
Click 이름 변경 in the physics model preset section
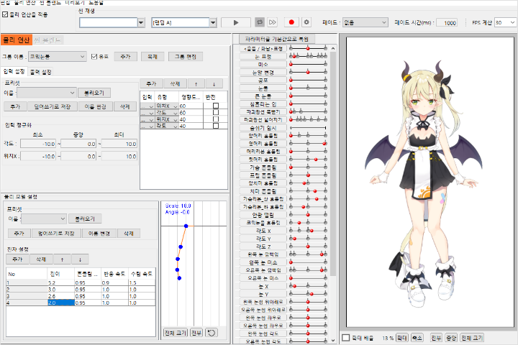coord(99,234)
